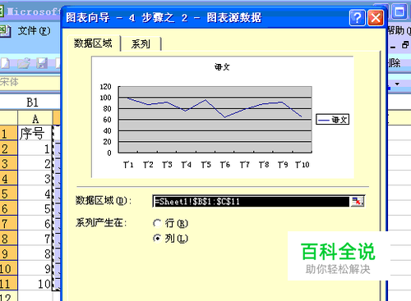411x301 pixels.
Task: Open the 宋体 font name box
Action: point(30,82)
